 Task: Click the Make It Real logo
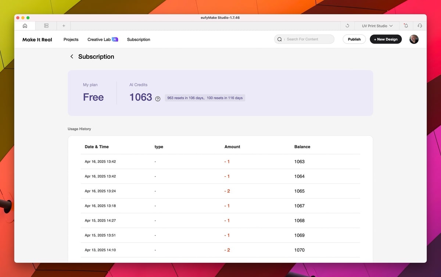pyautogui.click(x=37, y=40)
